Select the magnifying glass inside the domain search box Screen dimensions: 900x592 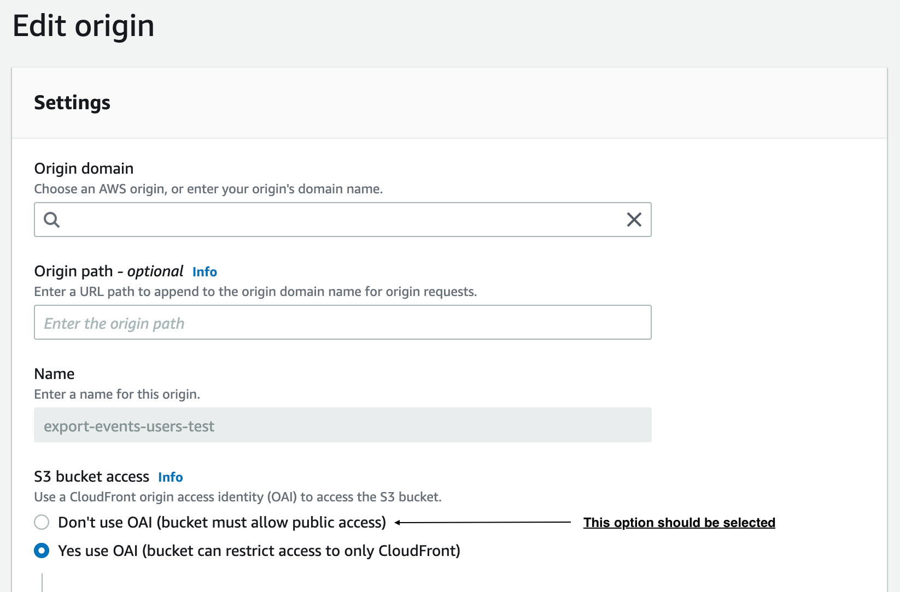pyautogui.click(x=51, y=220)
